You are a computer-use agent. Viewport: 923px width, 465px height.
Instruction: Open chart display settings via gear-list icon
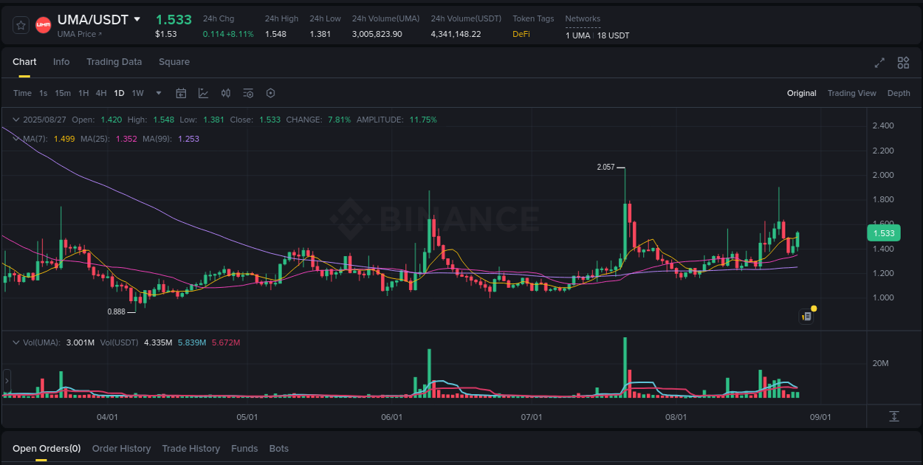click(248, 93)
